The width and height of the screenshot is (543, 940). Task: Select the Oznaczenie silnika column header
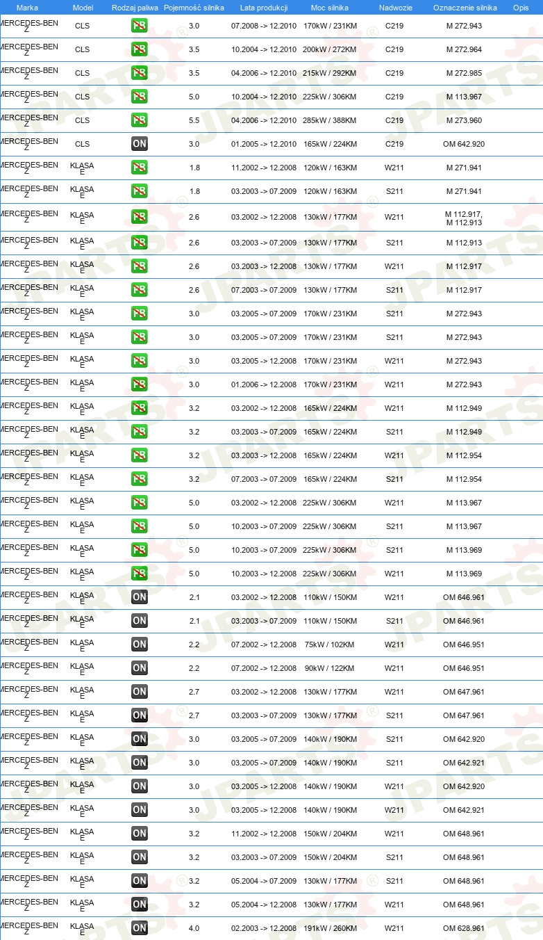[465, 8]
